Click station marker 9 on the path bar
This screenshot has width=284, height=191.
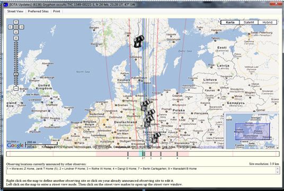pos(128,154)
